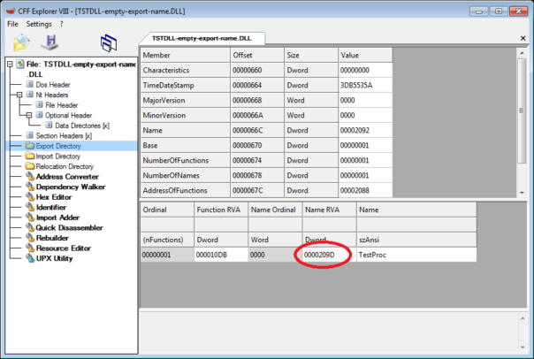The width and height of the screenshot is (534, 359).
Task: Open the File menu
Action: click(12, 24)
